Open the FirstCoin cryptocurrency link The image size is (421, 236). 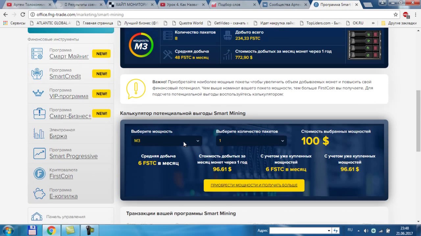(x=61, y=176)
